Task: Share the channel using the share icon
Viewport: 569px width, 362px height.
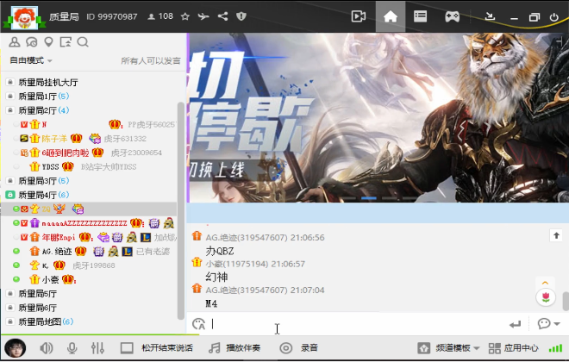Action: click(x=222, y=16)
